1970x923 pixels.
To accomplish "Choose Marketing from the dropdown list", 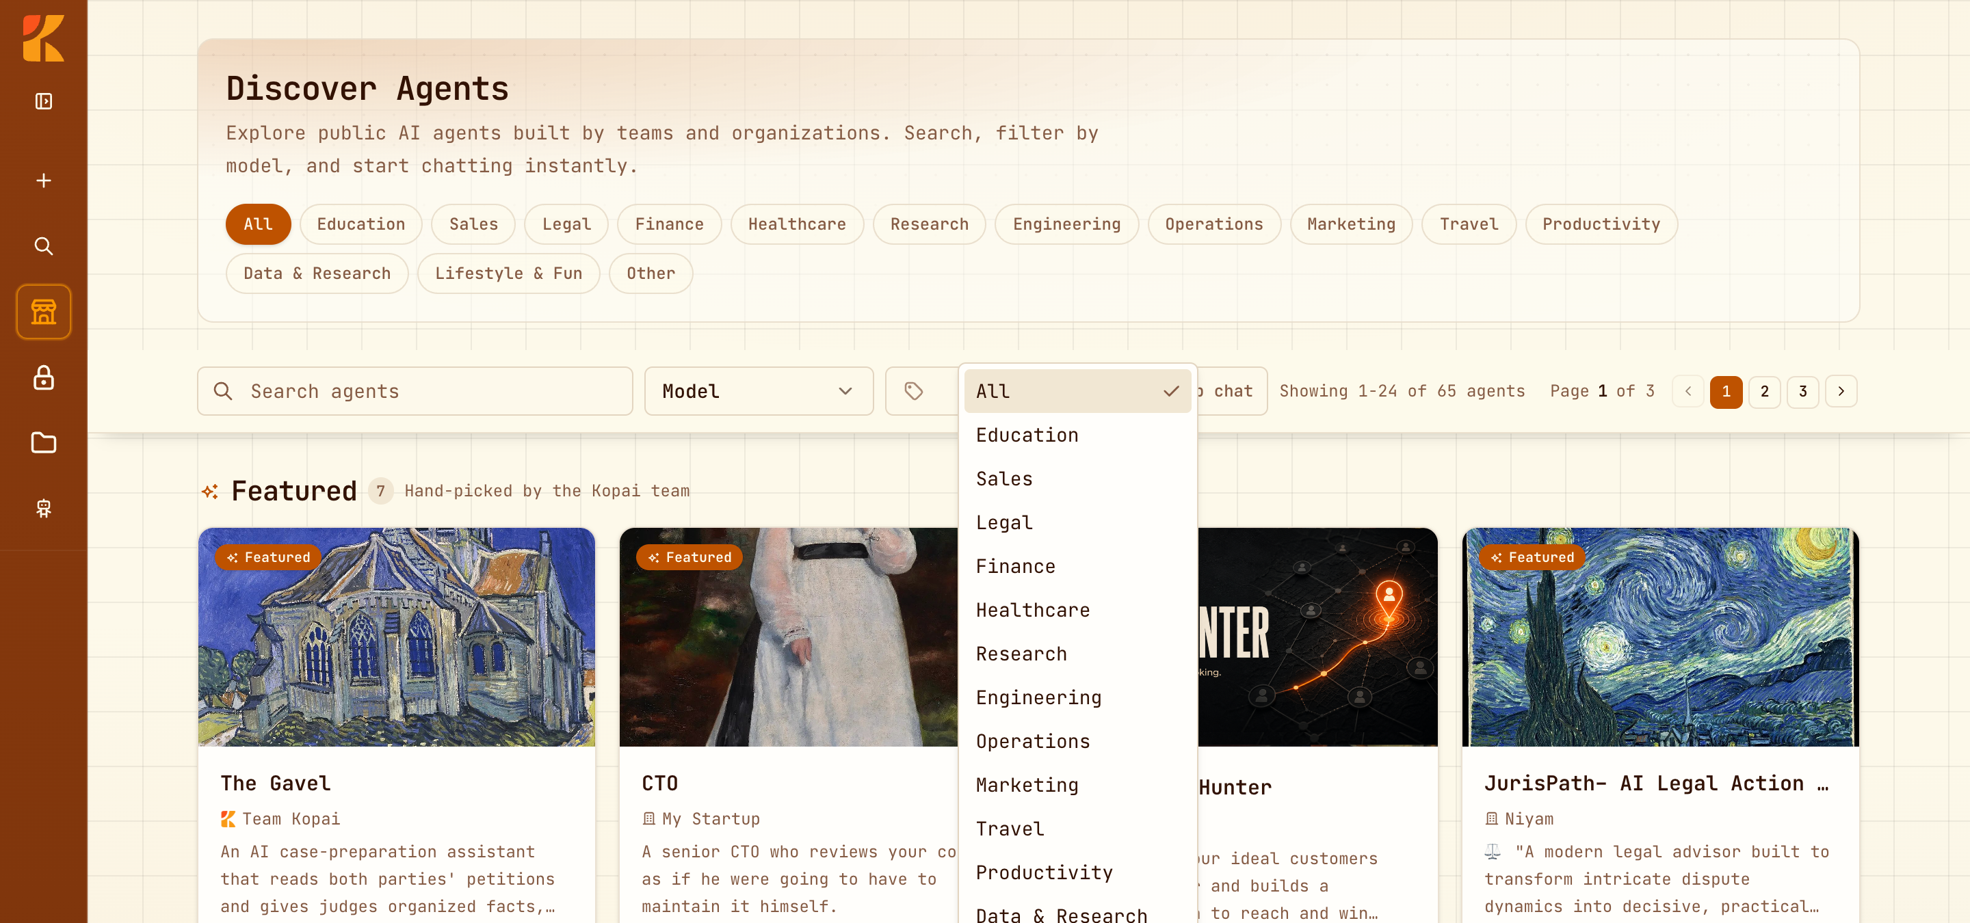I will (x=1077, y=786).
